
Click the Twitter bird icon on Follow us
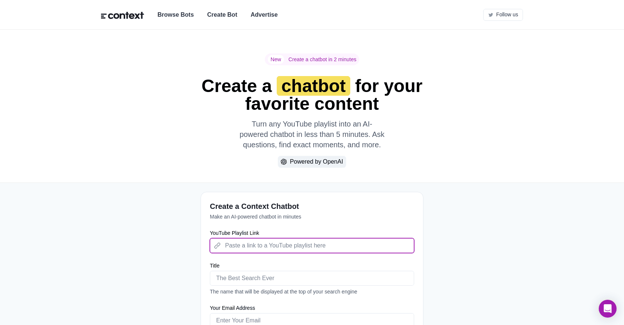[x=491, y=15]
